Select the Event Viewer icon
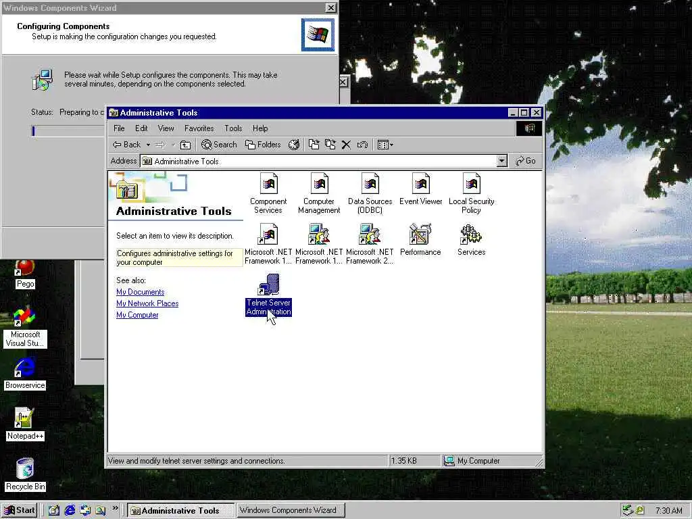The height and width of the screenshot is (519, 692). pos(420,189)
